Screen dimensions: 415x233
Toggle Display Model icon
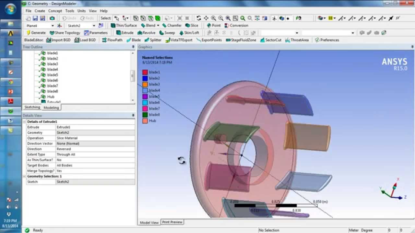tap(282, 18)
